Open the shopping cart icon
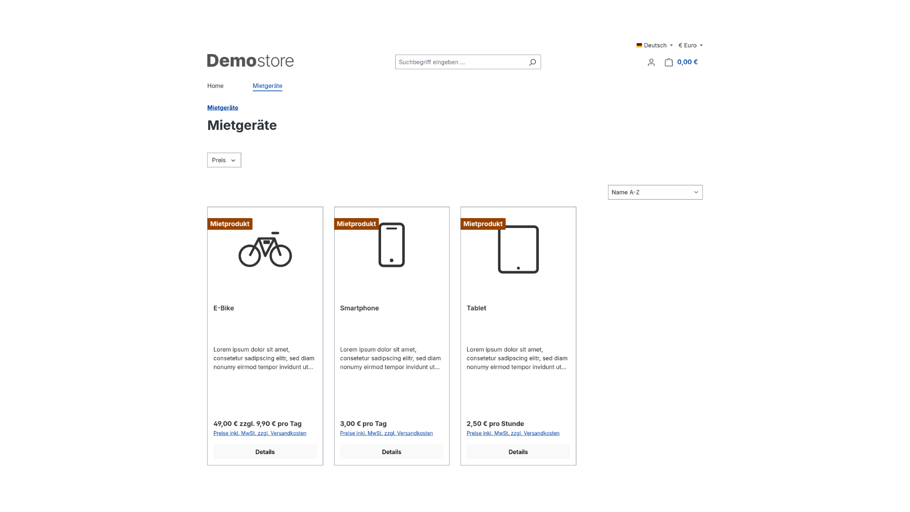This screenshot has width=910, height=512. pyautogui.click(x=669, y=62)
